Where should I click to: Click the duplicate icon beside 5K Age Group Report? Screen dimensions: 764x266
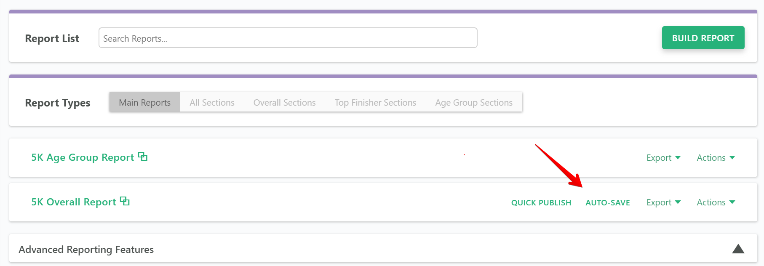pos(143,156)
